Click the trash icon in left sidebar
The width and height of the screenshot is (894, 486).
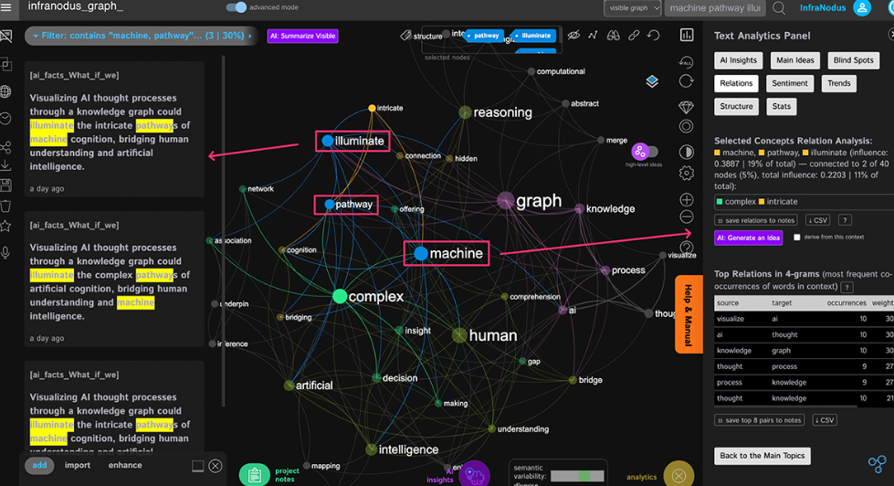tap(5, 206)
